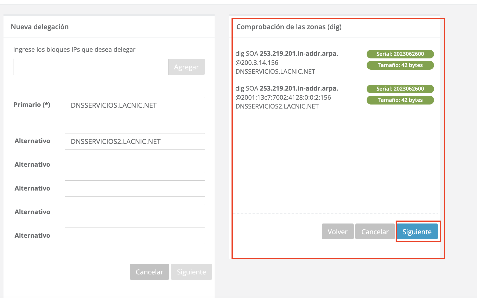Click Cancelar in the zone check panel

375,232
